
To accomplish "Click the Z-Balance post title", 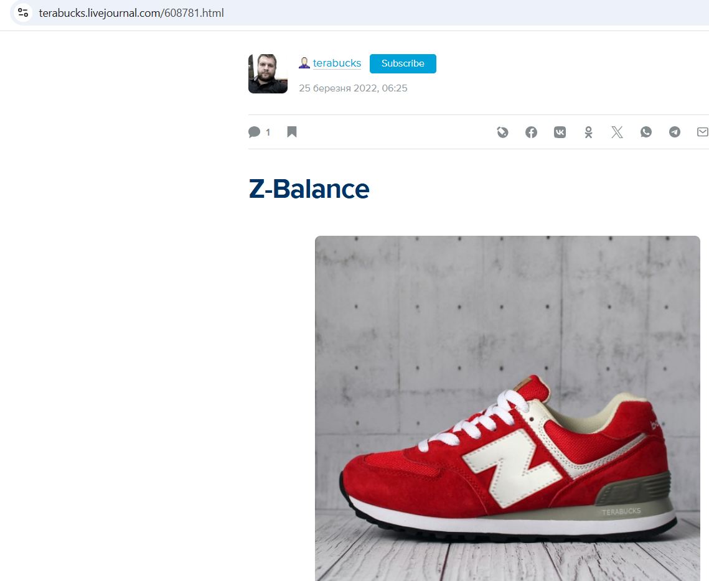I will click(309, 189).
